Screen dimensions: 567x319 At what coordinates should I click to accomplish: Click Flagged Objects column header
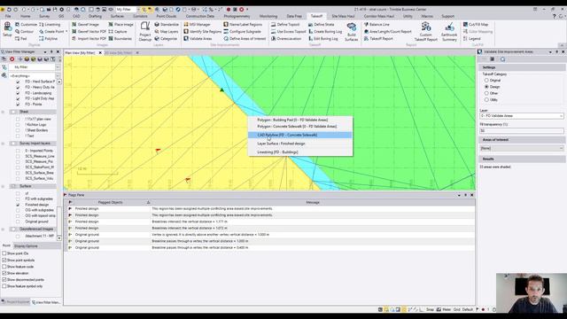point(110,203)
